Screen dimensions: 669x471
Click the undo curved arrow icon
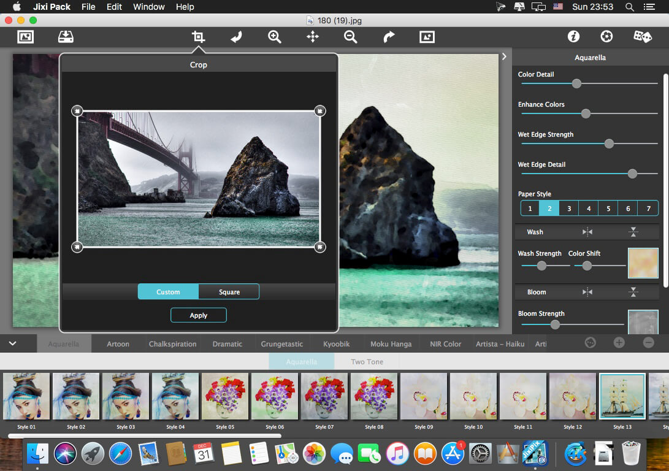[236, 37]
